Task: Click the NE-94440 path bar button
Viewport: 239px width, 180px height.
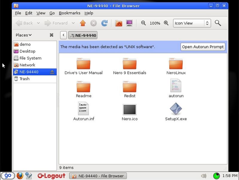Action: tap(83, 35)
